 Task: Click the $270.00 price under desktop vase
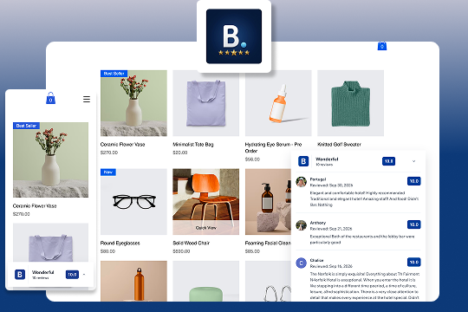click(x=109, y=153)
